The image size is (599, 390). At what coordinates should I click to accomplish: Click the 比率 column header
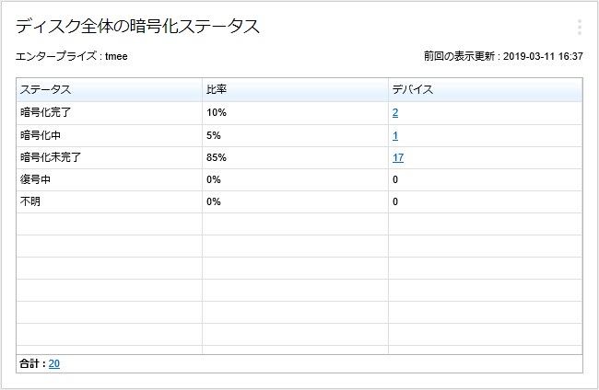[217, 90]
